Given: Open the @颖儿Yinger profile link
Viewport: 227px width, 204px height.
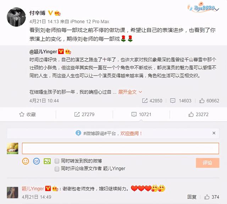Looking at the screenshot, I should tap(43, 52).
